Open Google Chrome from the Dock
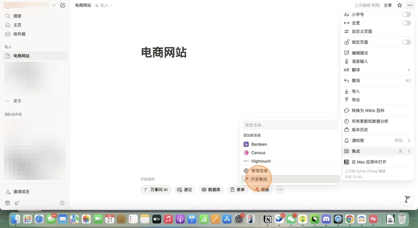418x228 pixels. 349,219
